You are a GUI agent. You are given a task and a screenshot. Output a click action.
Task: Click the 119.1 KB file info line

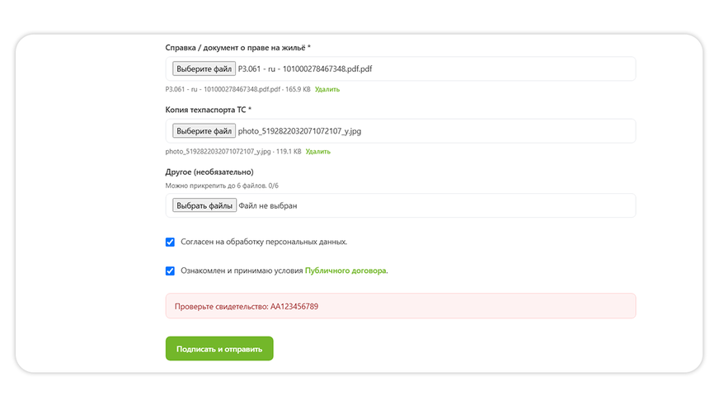pyautogui.click(x=233, y=151)
